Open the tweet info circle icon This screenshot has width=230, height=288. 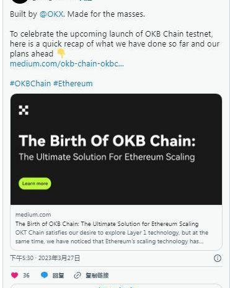coord(218,258)
